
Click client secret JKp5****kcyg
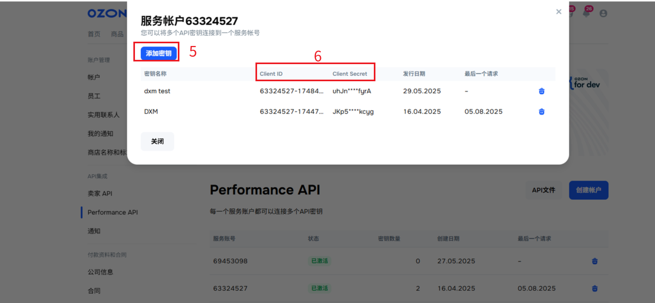pos(353,112)
